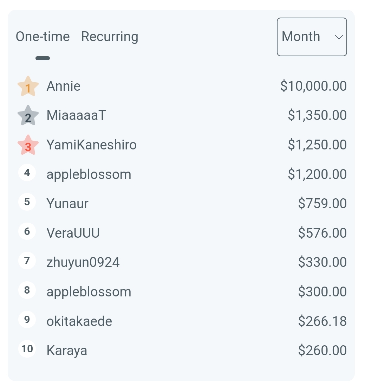This screenshot has width=365, height=391.
Task: Click the rank 4 circle badge
Action: (27, 173)
